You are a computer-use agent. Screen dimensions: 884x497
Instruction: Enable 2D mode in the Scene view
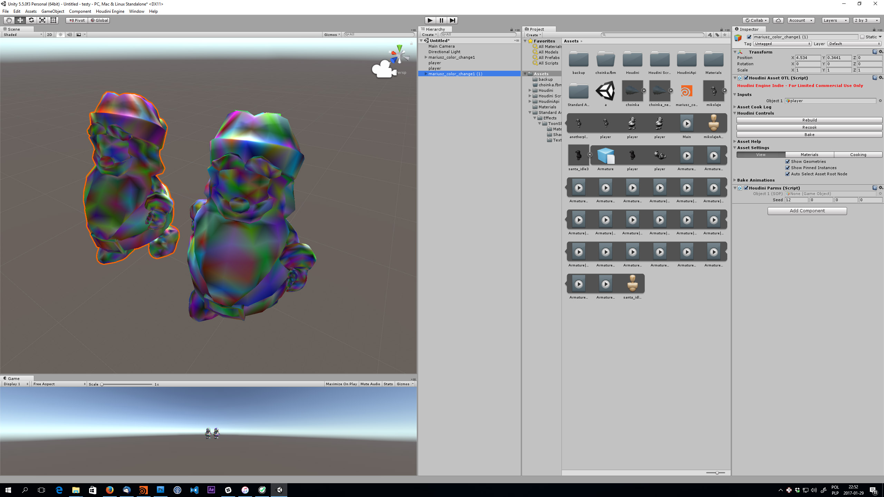click(49, 35)
